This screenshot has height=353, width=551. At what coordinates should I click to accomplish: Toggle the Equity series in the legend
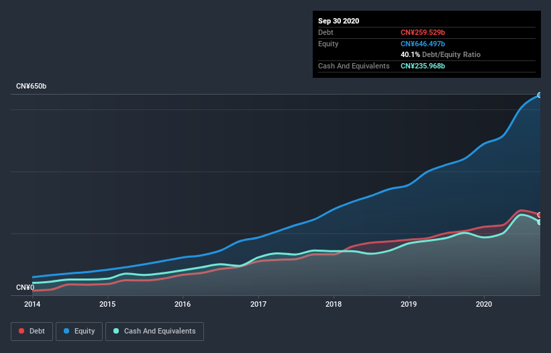79,332
